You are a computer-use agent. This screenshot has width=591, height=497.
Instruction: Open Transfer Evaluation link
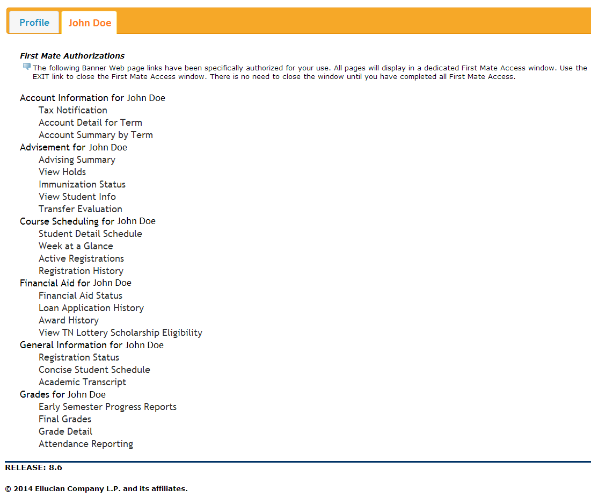tap(81, 209)
